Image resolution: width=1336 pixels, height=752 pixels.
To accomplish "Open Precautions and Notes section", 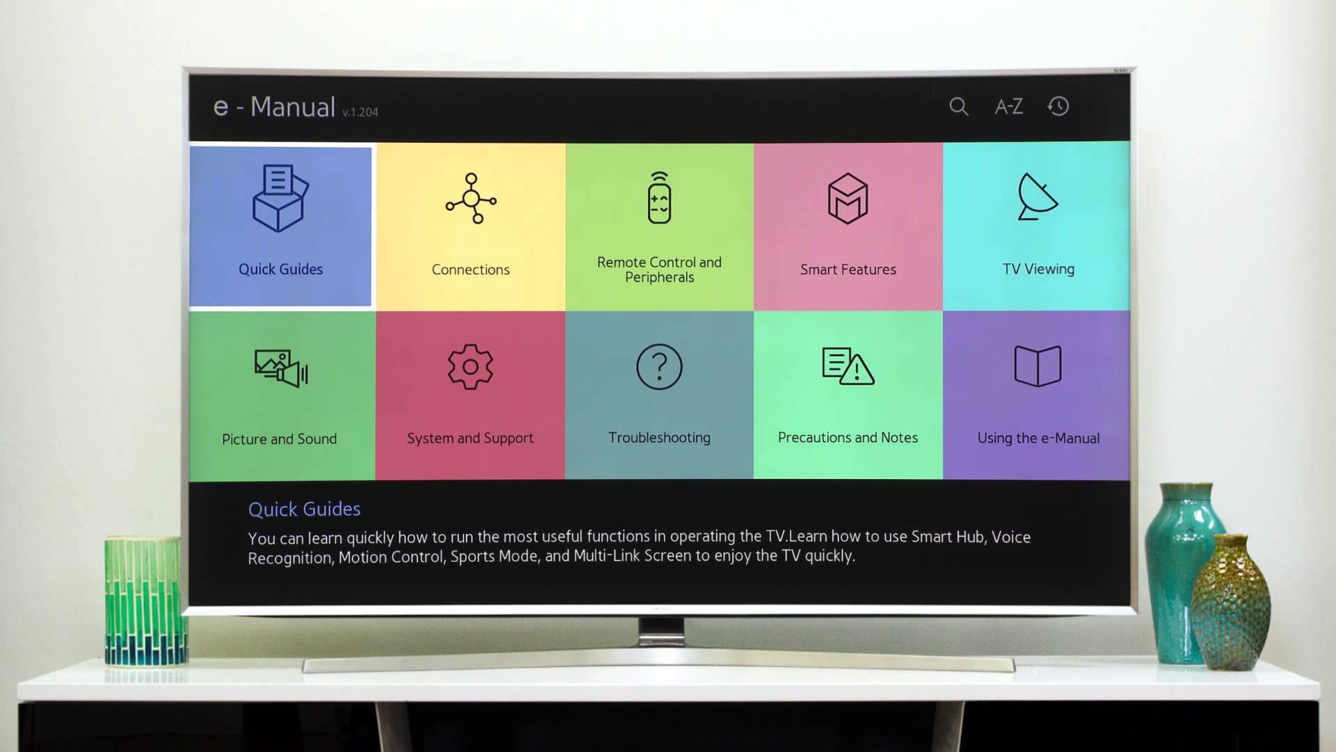I will point(848,395).
